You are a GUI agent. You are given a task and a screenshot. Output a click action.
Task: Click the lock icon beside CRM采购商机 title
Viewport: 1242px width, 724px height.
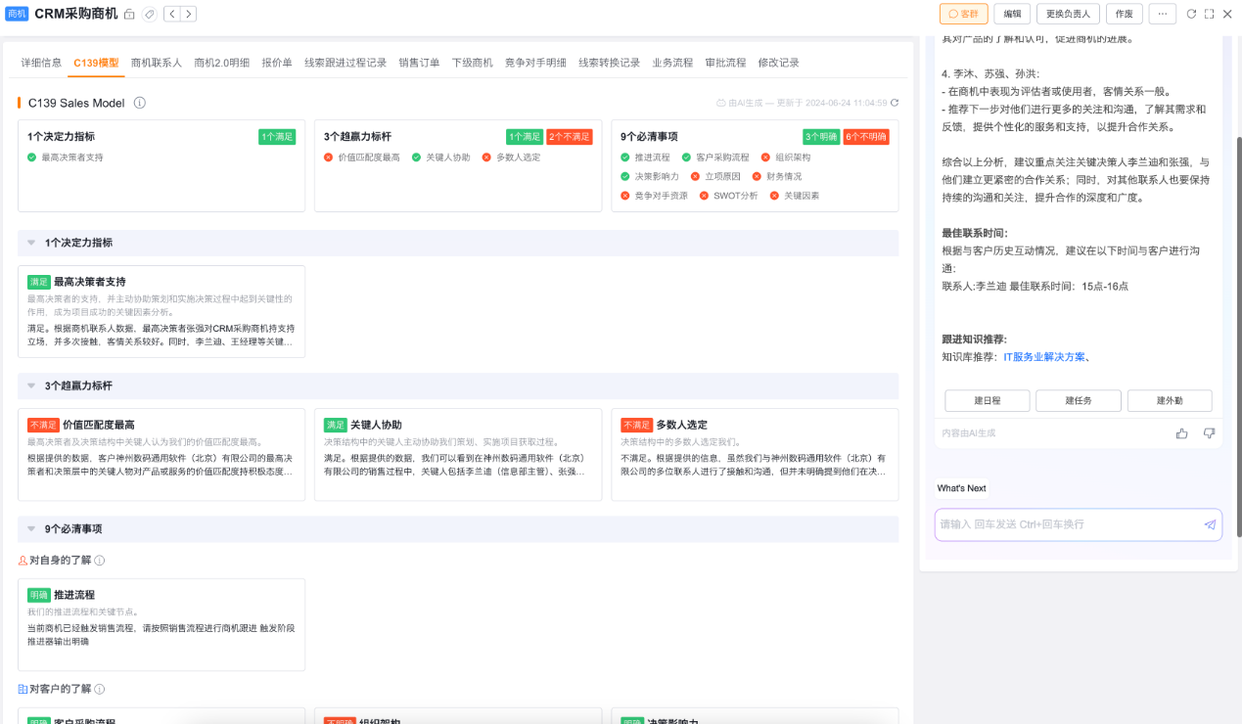(x=129, y=15)
